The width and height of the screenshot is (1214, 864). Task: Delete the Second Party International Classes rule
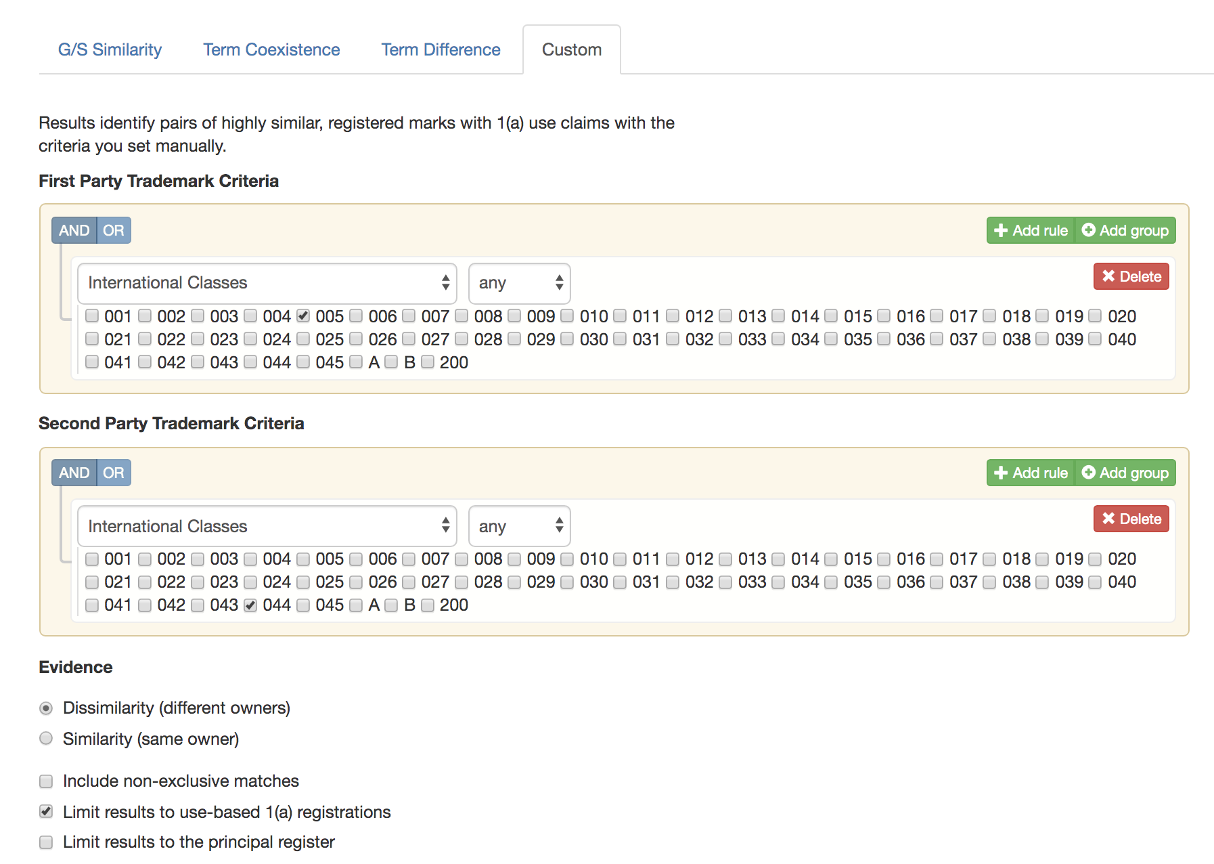pos(1131,519)
